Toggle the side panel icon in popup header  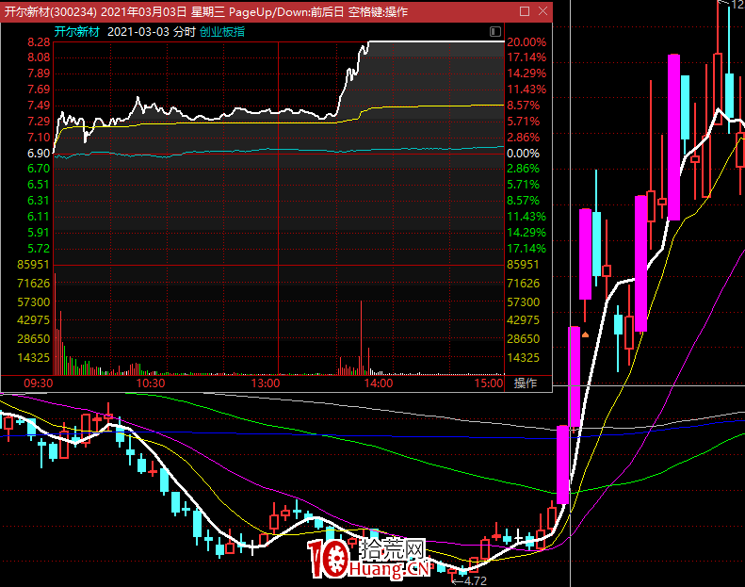pos(495,31)
